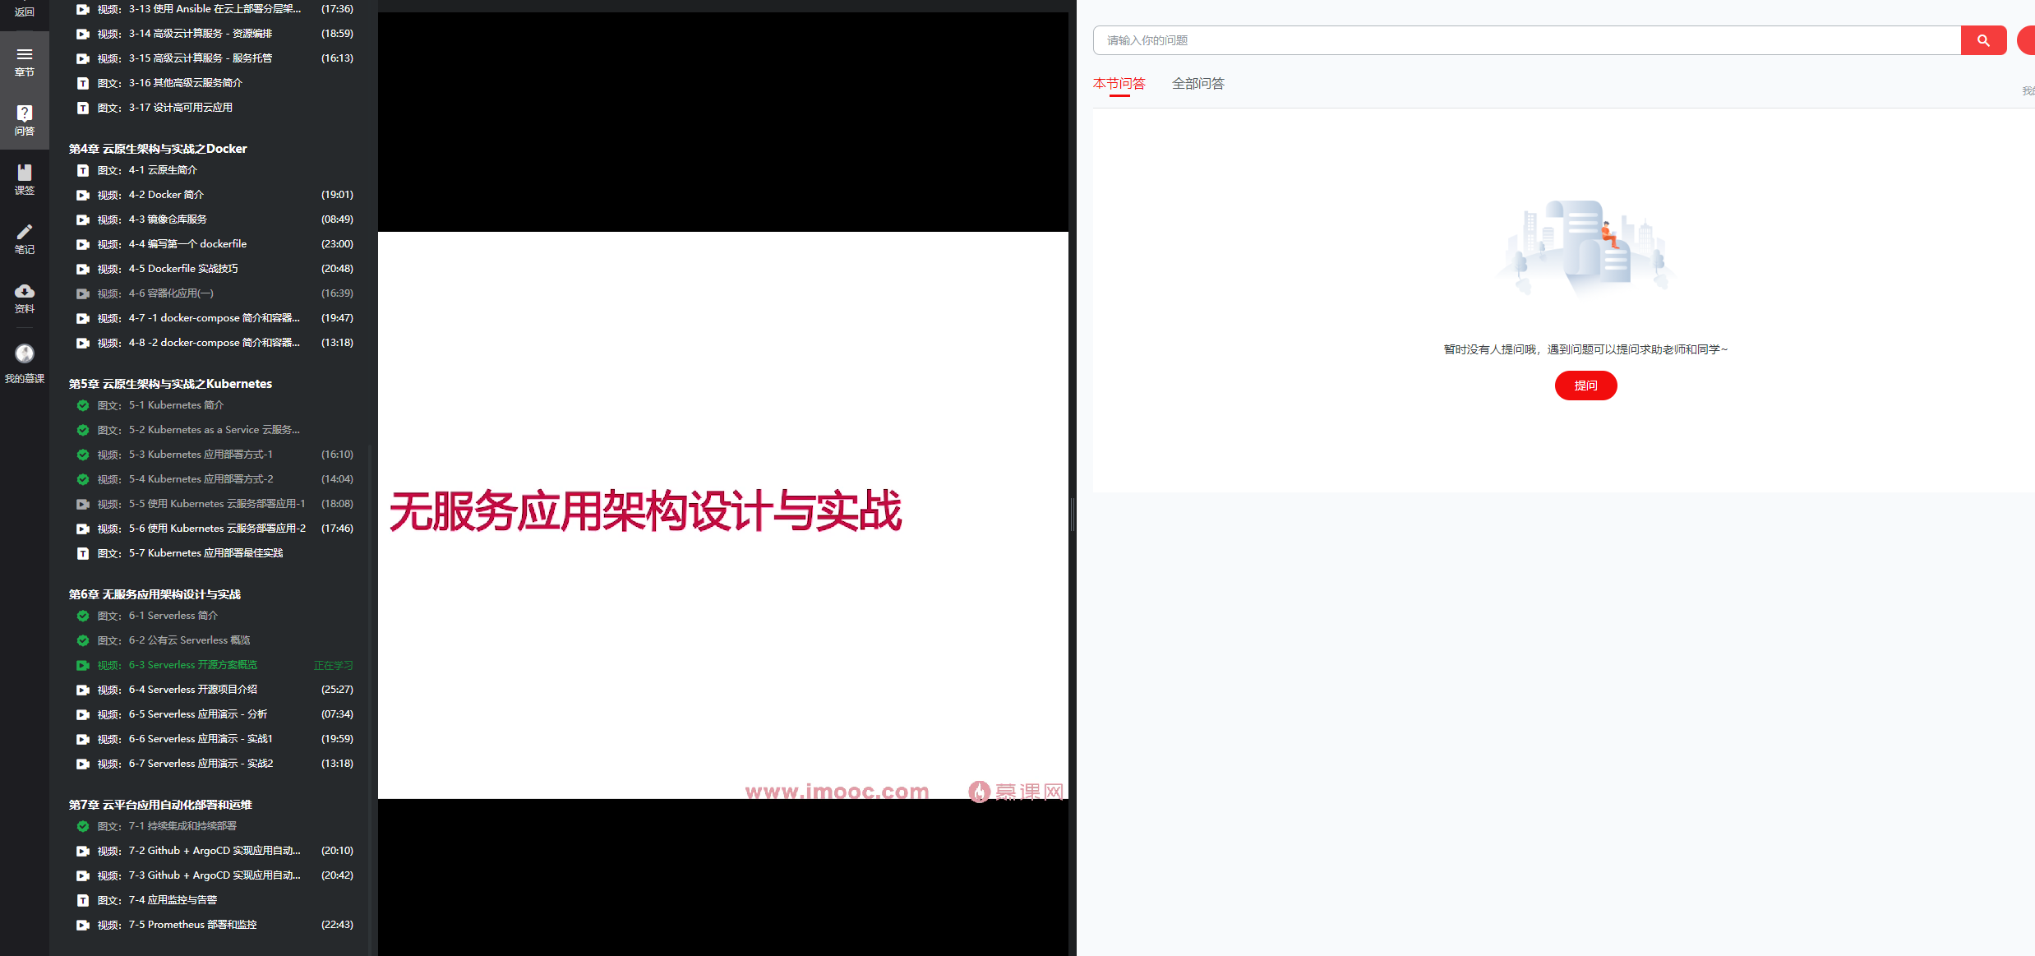Toggle completion checkmark on 5-4 Kubernetes 应用部署方式-2

pyautogui.click(x=82, y=479)
